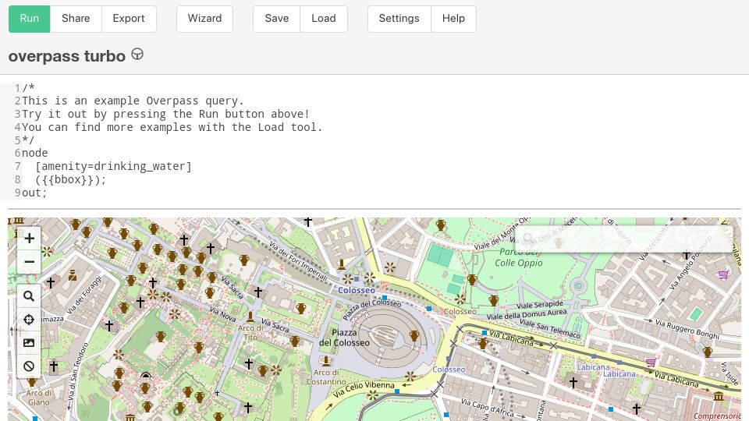Open Settings
The height and width of the screenshot is (421, 749).
click(x=399, y=19)
